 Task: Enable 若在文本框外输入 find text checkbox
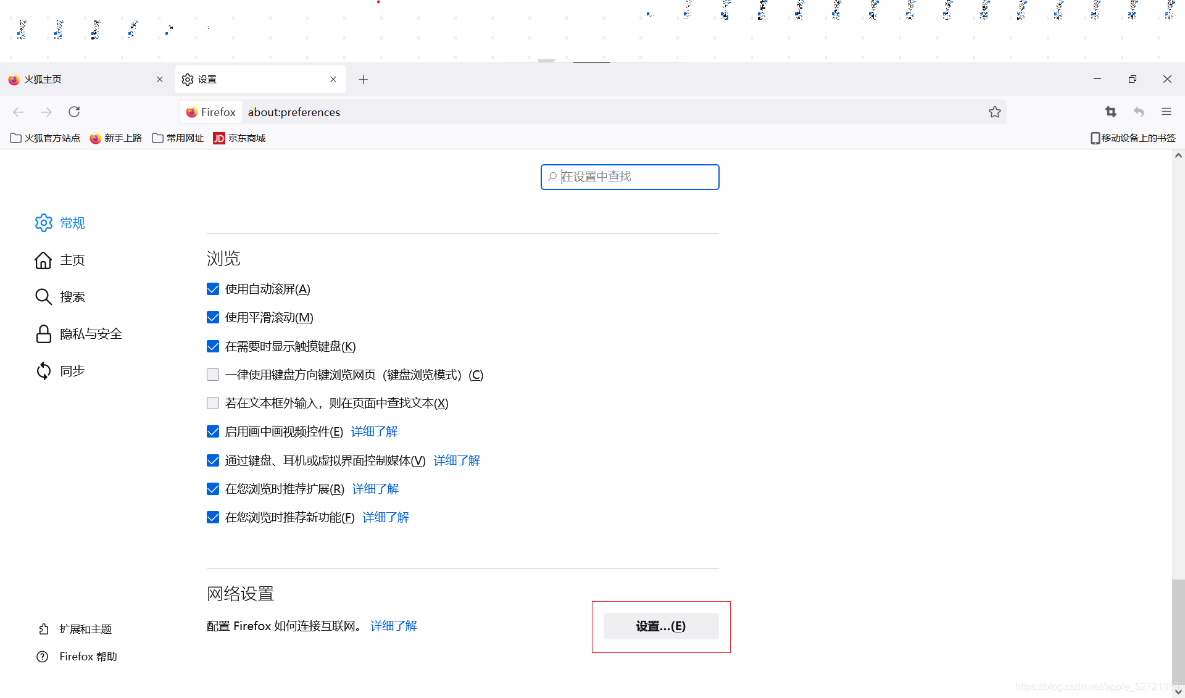[213, 403]
